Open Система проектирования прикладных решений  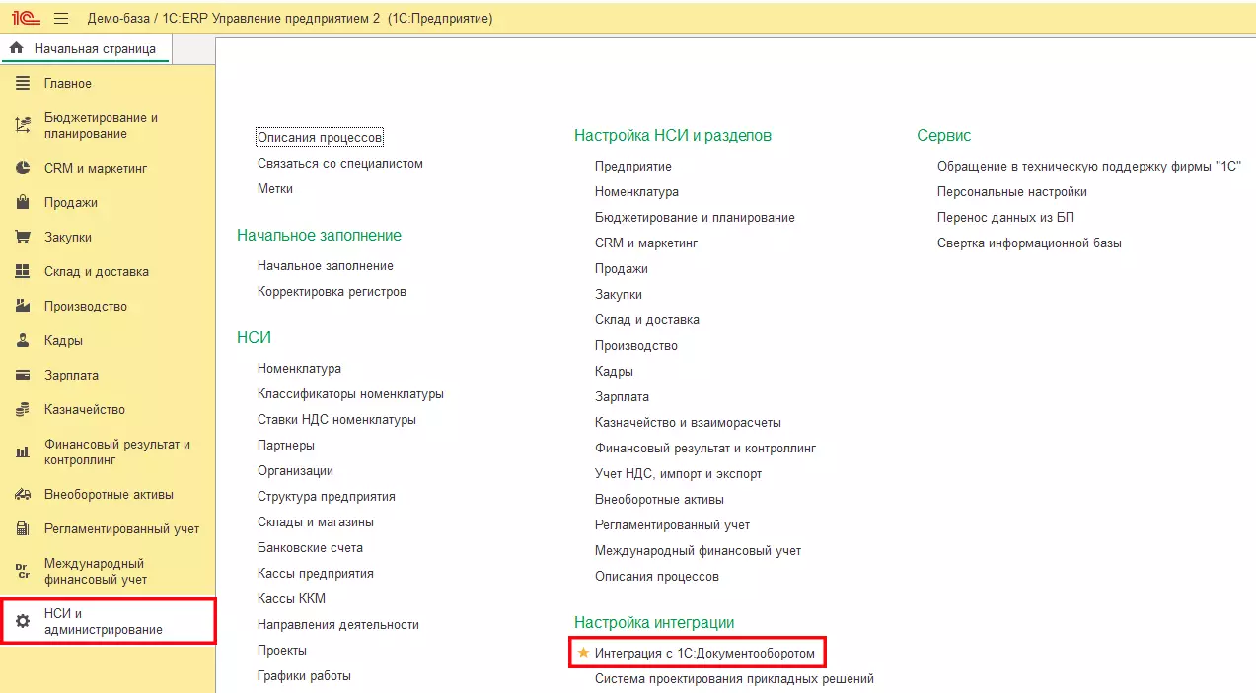[x=734, y=679]
